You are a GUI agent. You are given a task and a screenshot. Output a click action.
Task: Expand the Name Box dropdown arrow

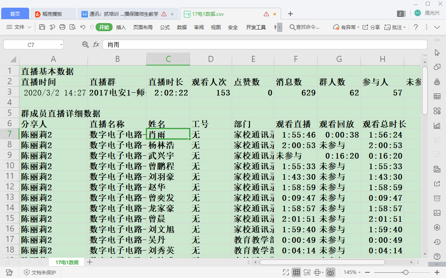click(61, 45)
